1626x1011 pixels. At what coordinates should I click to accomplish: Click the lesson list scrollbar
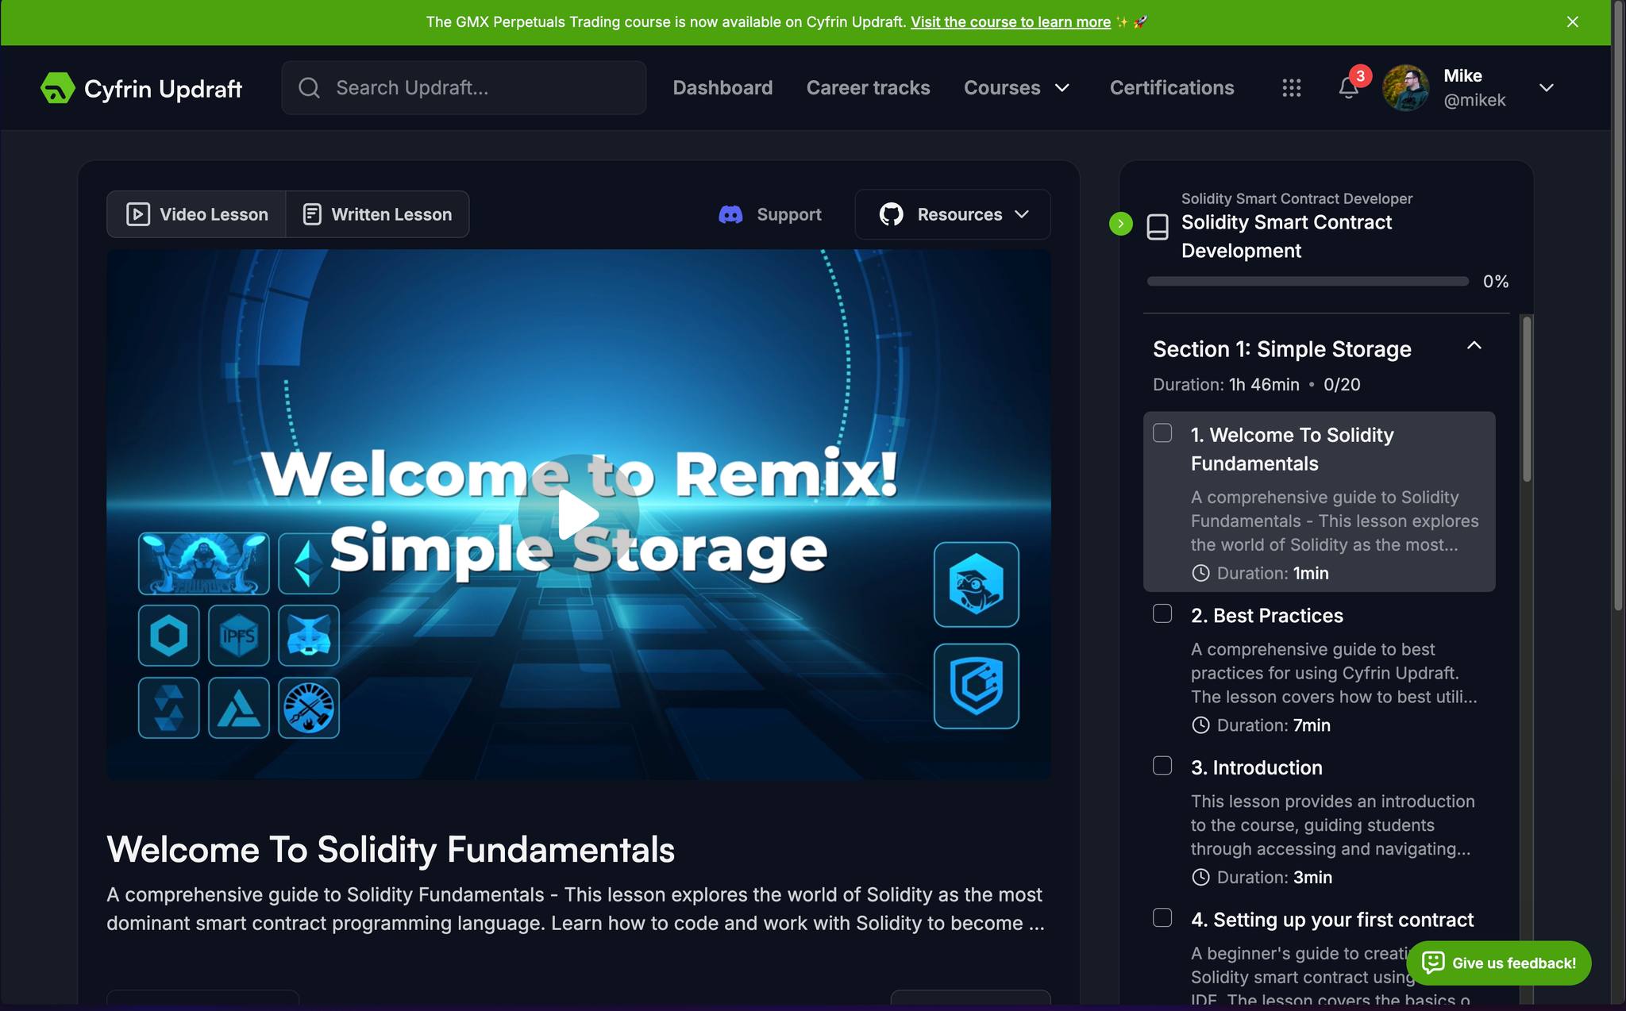click(x=1527, y=399)
